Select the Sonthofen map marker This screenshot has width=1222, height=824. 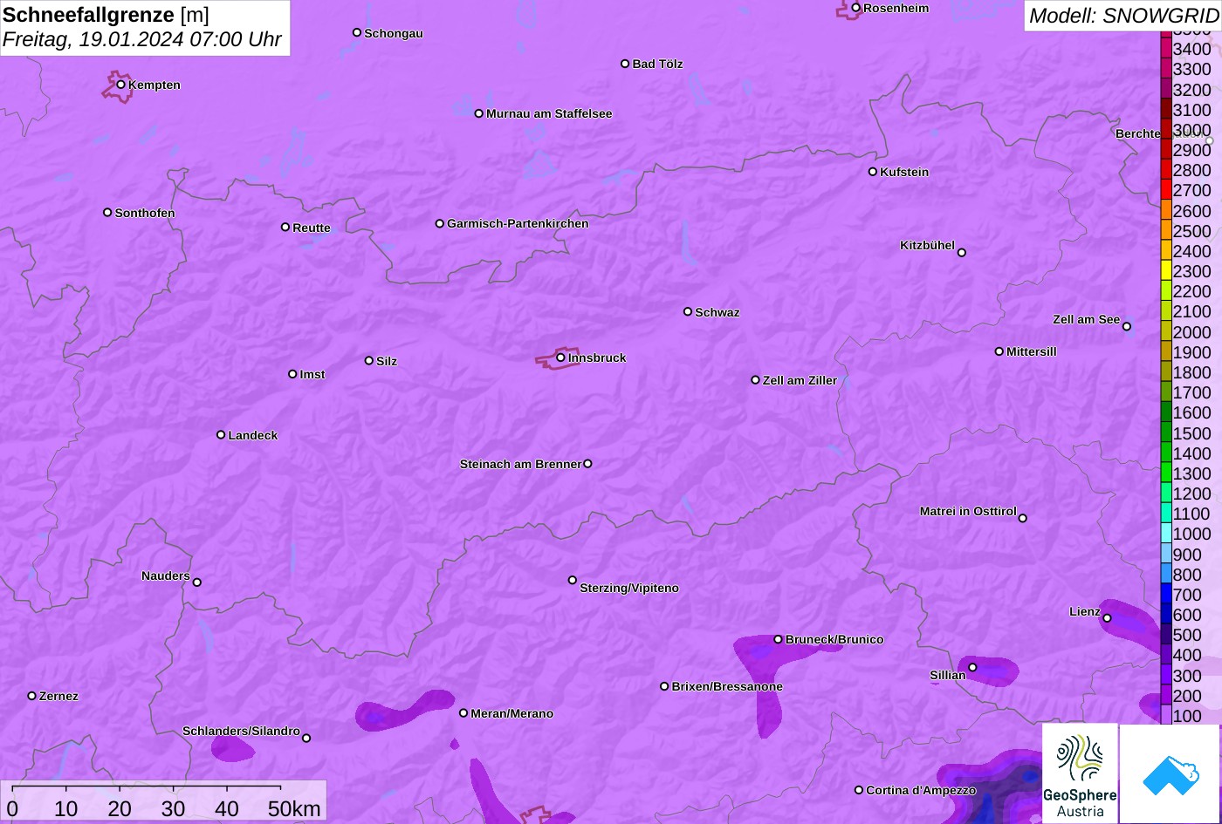tap(107, 213)
